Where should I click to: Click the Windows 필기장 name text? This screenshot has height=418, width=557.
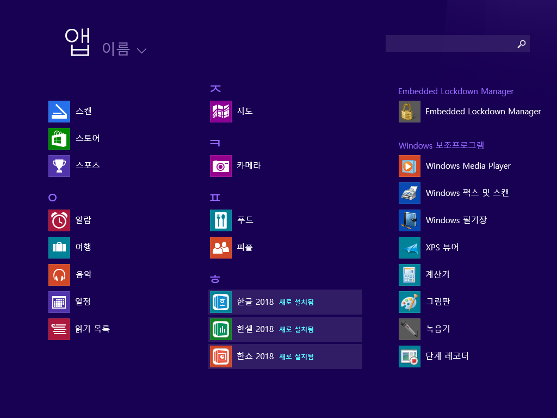tap(456, 220)
